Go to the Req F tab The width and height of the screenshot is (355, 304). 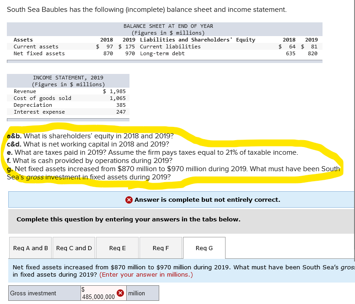[x=161, y=248]
